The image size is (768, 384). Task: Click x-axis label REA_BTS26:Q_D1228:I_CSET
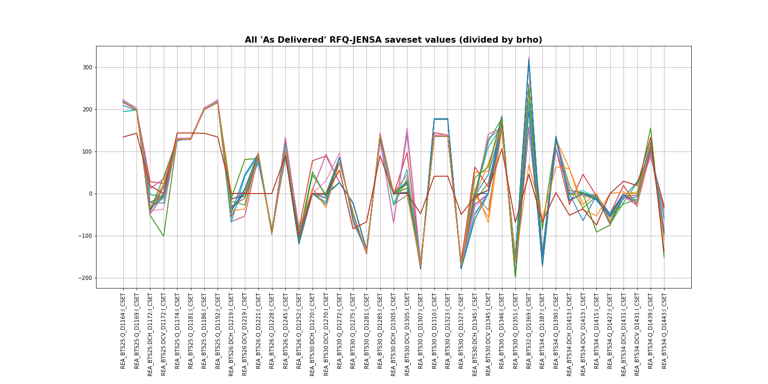(x=272, y=331)
